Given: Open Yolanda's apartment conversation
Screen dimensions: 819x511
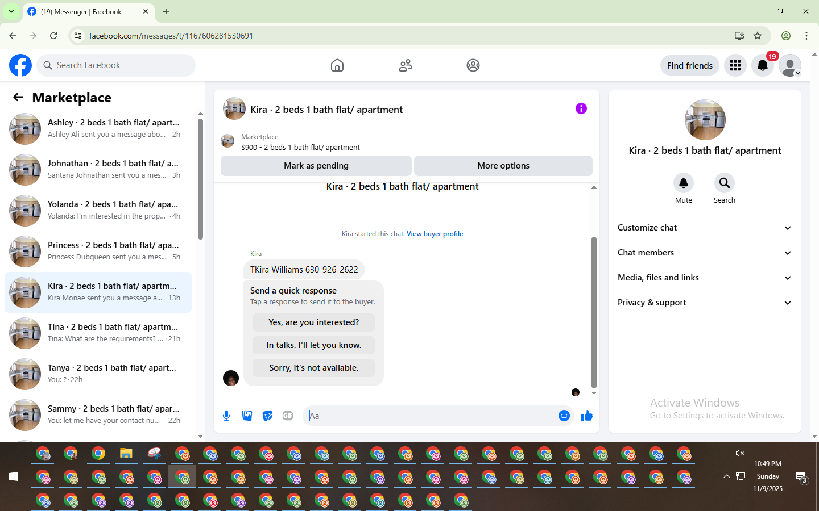Looking at the screenshot, I should click(x=98, y=211).
